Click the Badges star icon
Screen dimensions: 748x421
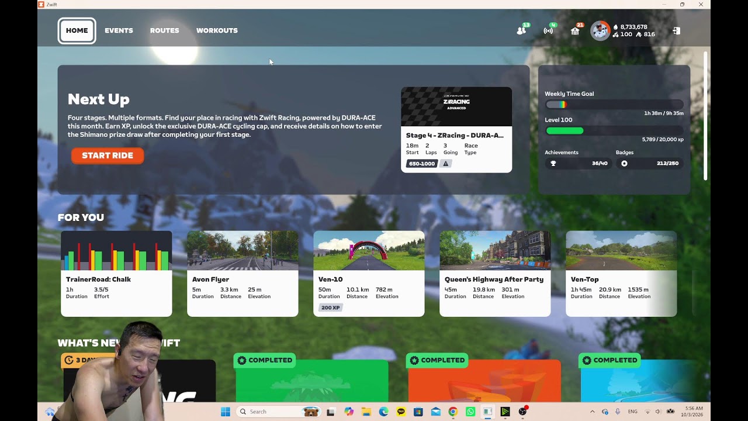pyautogui.click(x=624, y=163)
